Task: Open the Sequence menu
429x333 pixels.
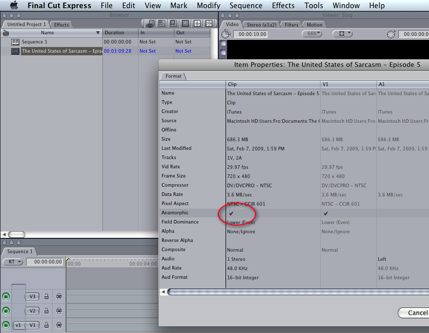Action: coord(245,6)
